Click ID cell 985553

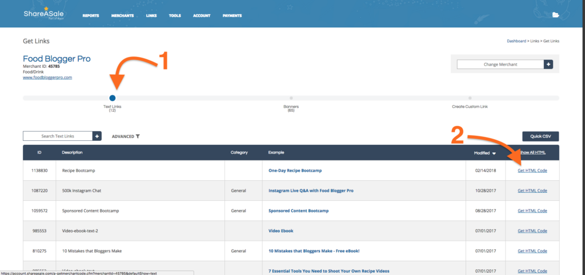(39, 231)
